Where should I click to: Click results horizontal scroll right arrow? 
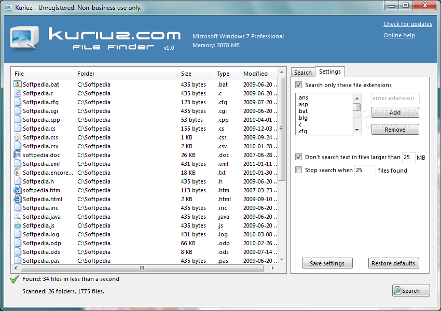(272, 268)
